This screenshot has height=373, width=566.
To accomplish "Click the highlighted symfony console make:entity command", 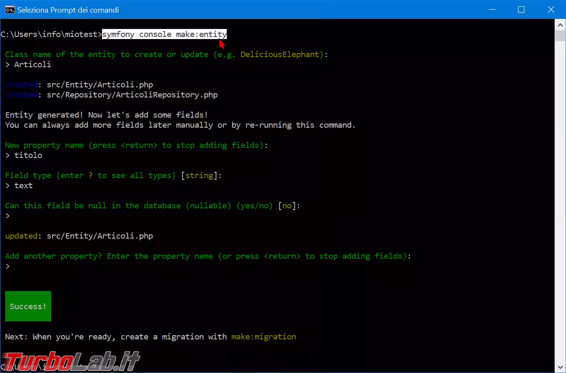I will pos(164,34).
